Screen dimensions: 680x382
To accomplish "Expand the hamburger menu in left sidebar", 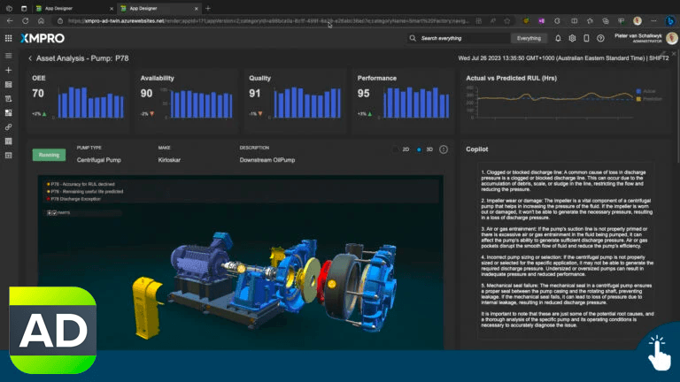I will coord(9,56).
